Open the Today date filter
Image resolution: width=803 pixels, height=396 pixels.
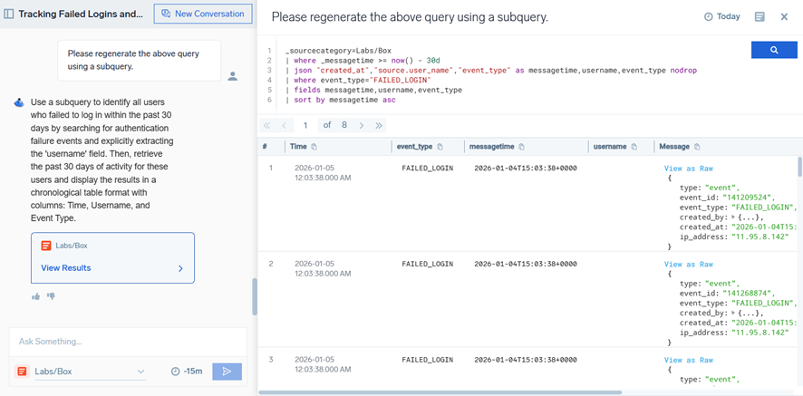pos(722,17)
